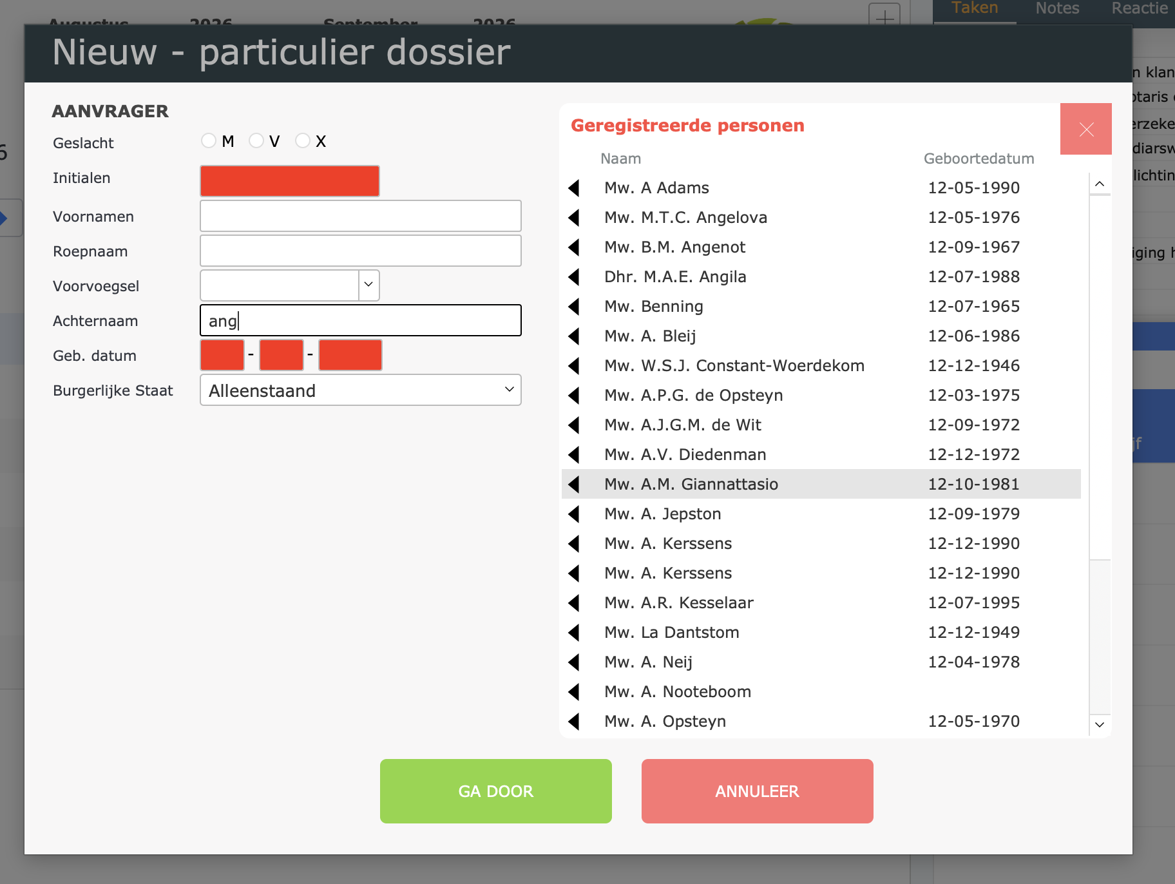Select arrow icon for Dhr. M.A.E. Angila
Screen dimensions: 1175x884
pos(574,277)
